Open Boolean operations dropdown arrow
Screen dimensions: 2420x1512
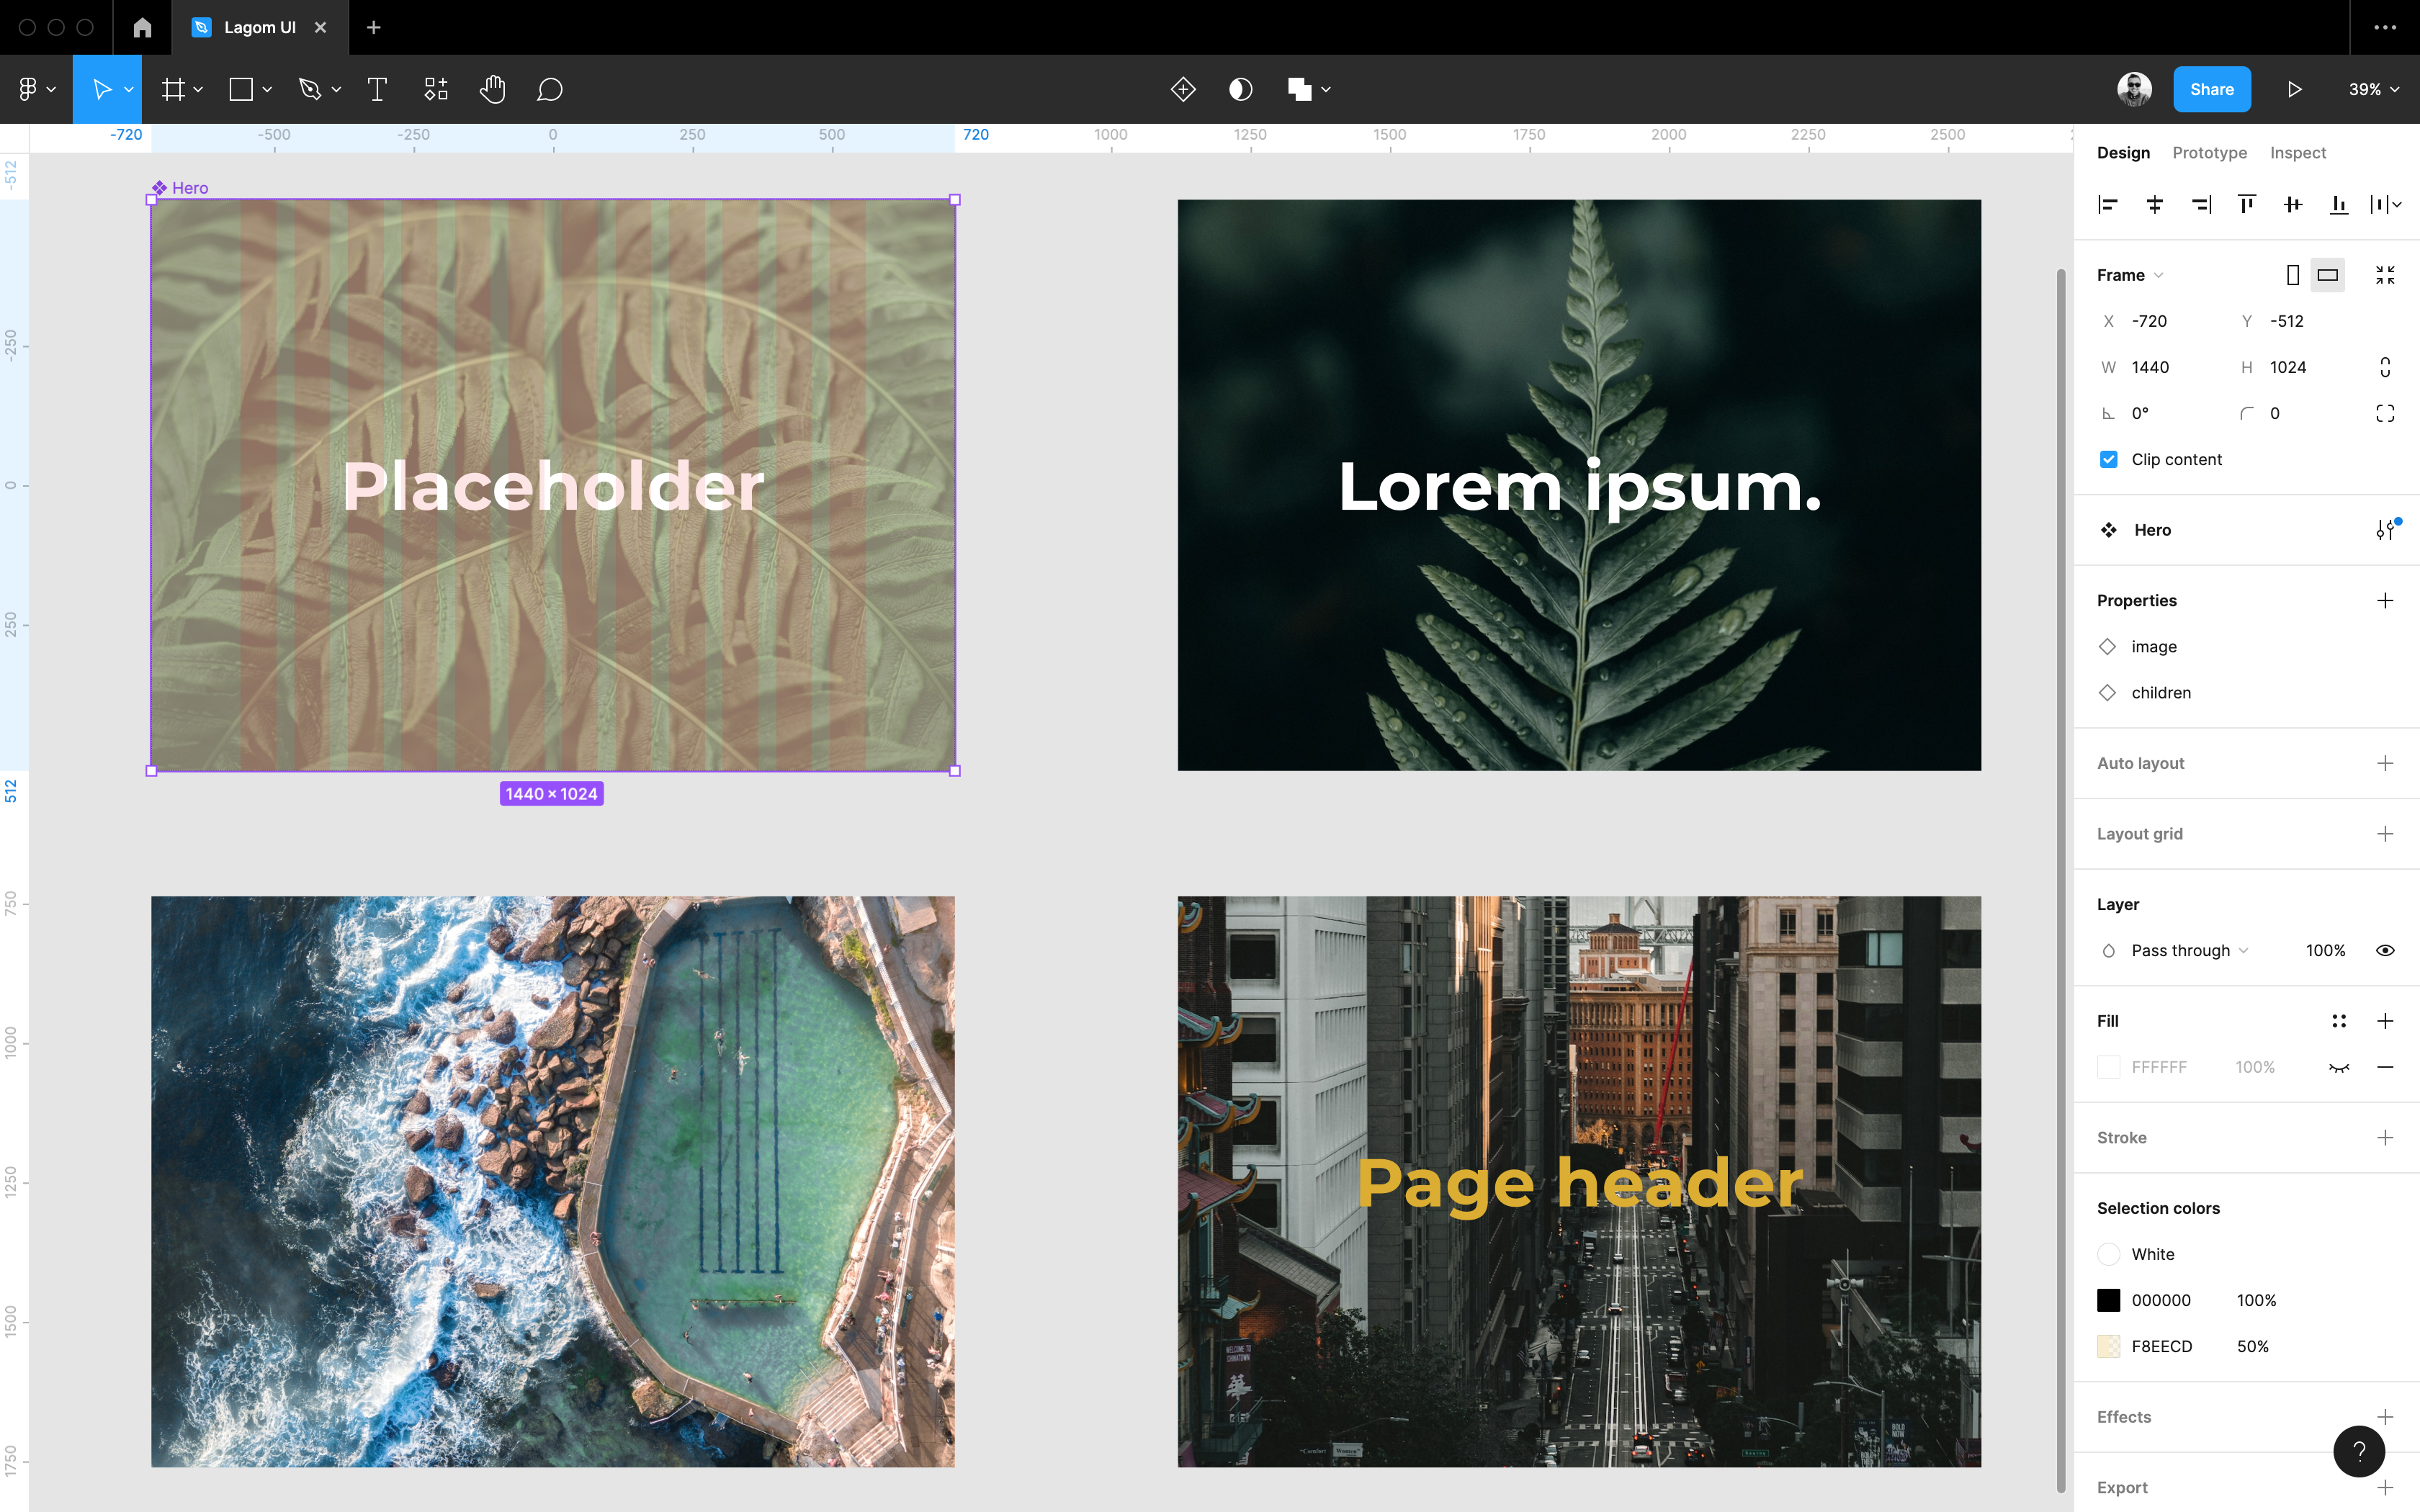pos(1326,90)
